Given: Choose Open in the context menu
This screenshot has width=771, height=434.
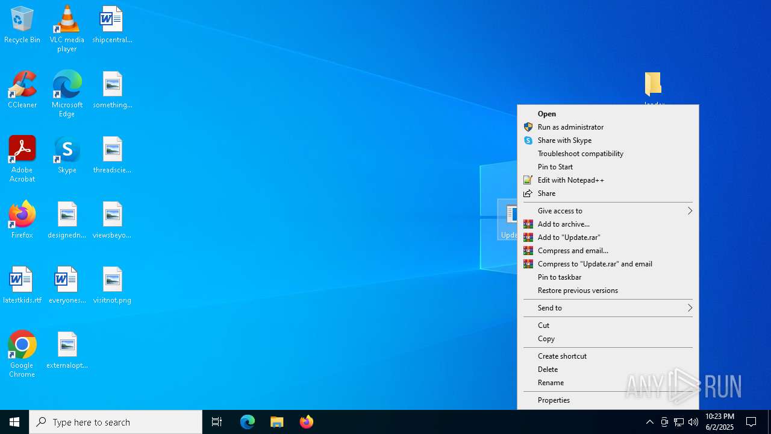Looking at the screenshot, I should pyautogui.click(x=608, y=114).
